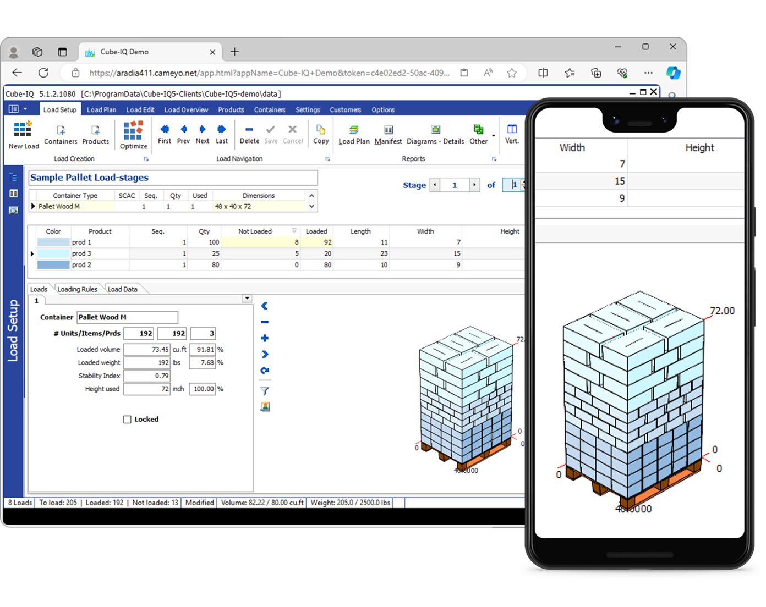Click the Vert. layout icon
This screenshot has height=607, width=766.
512,134
